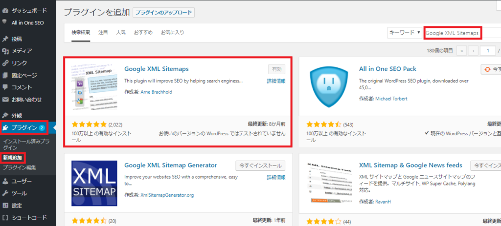Click the リンク chain icon

pos(5,63)
